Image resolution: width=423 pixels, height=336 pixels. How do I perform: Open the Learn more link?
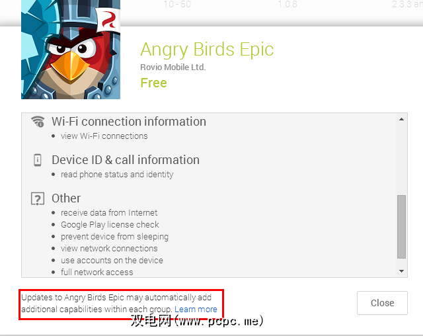pyautogui.click(x=196, y=310)
